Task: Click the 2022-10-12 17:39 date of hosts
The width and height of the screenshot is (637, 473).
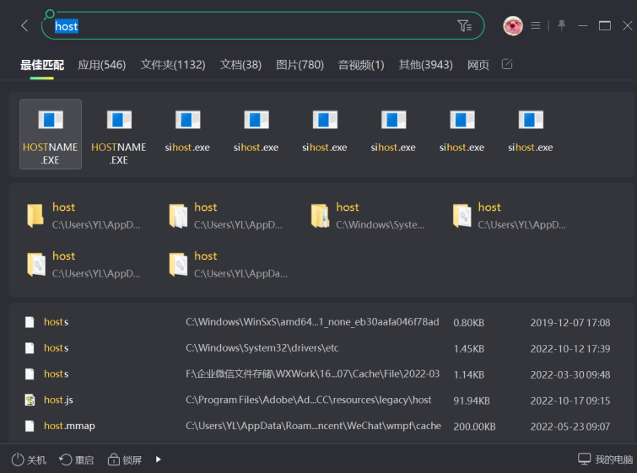Action: [570, 349]
